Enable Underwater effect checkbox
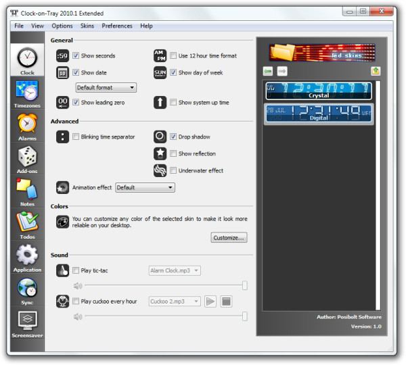This screenshot has height=365, width=406. (x=173, y=170)
